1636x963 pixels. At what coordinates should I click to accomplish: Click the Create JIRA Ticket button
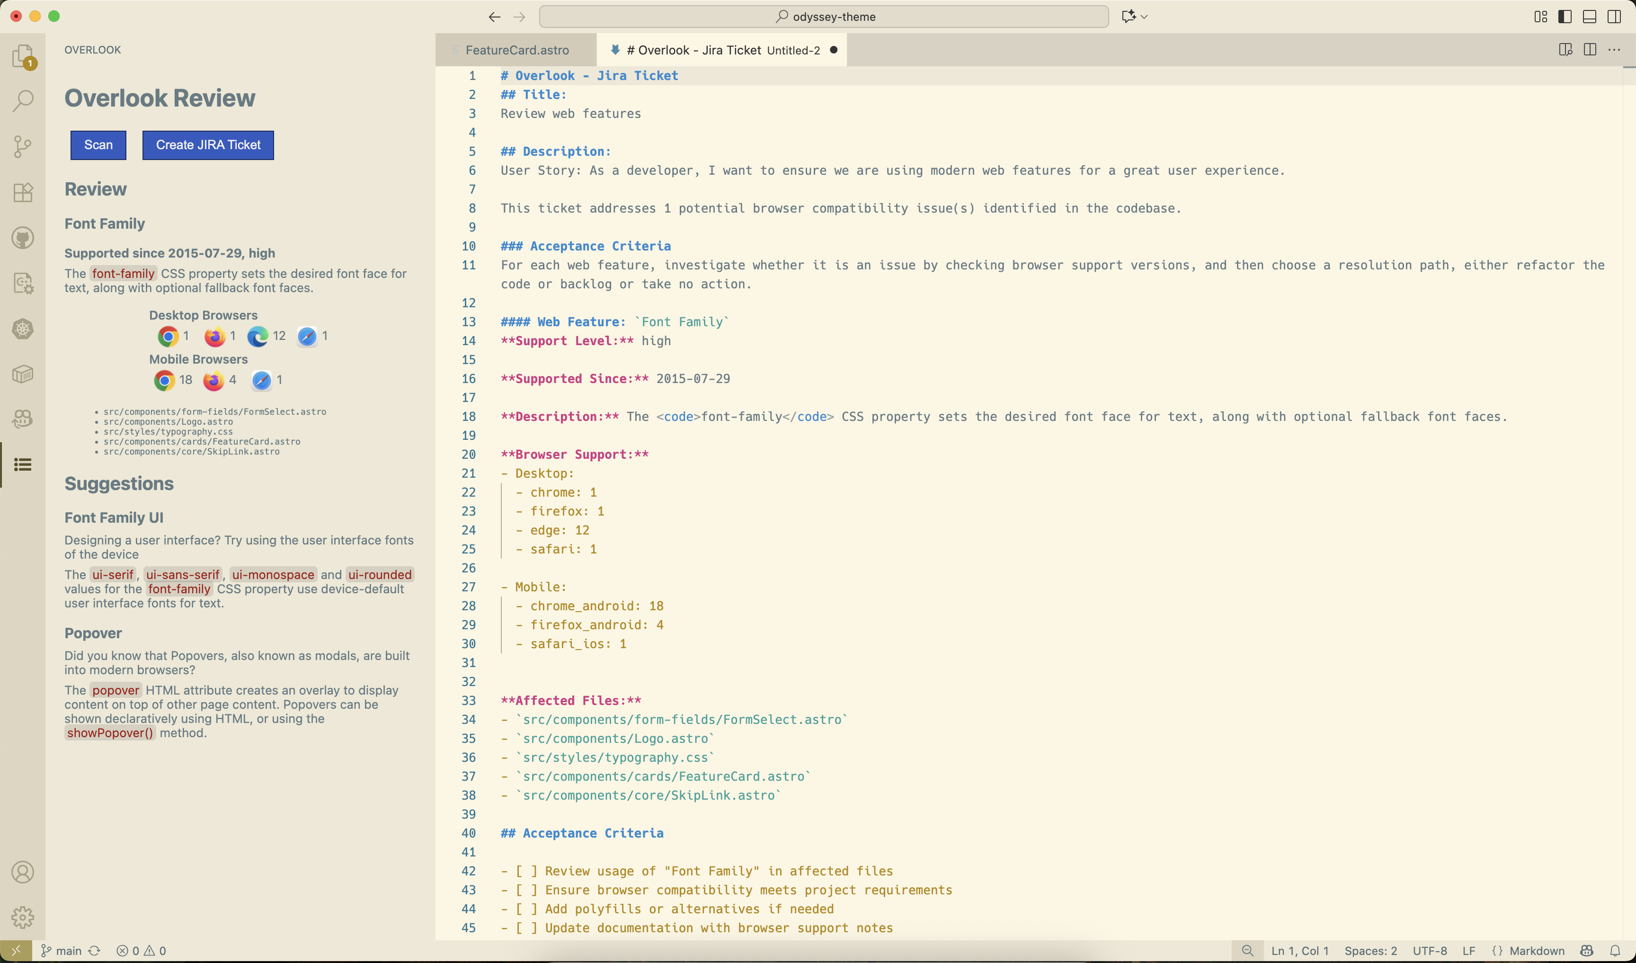pos(208,145)
